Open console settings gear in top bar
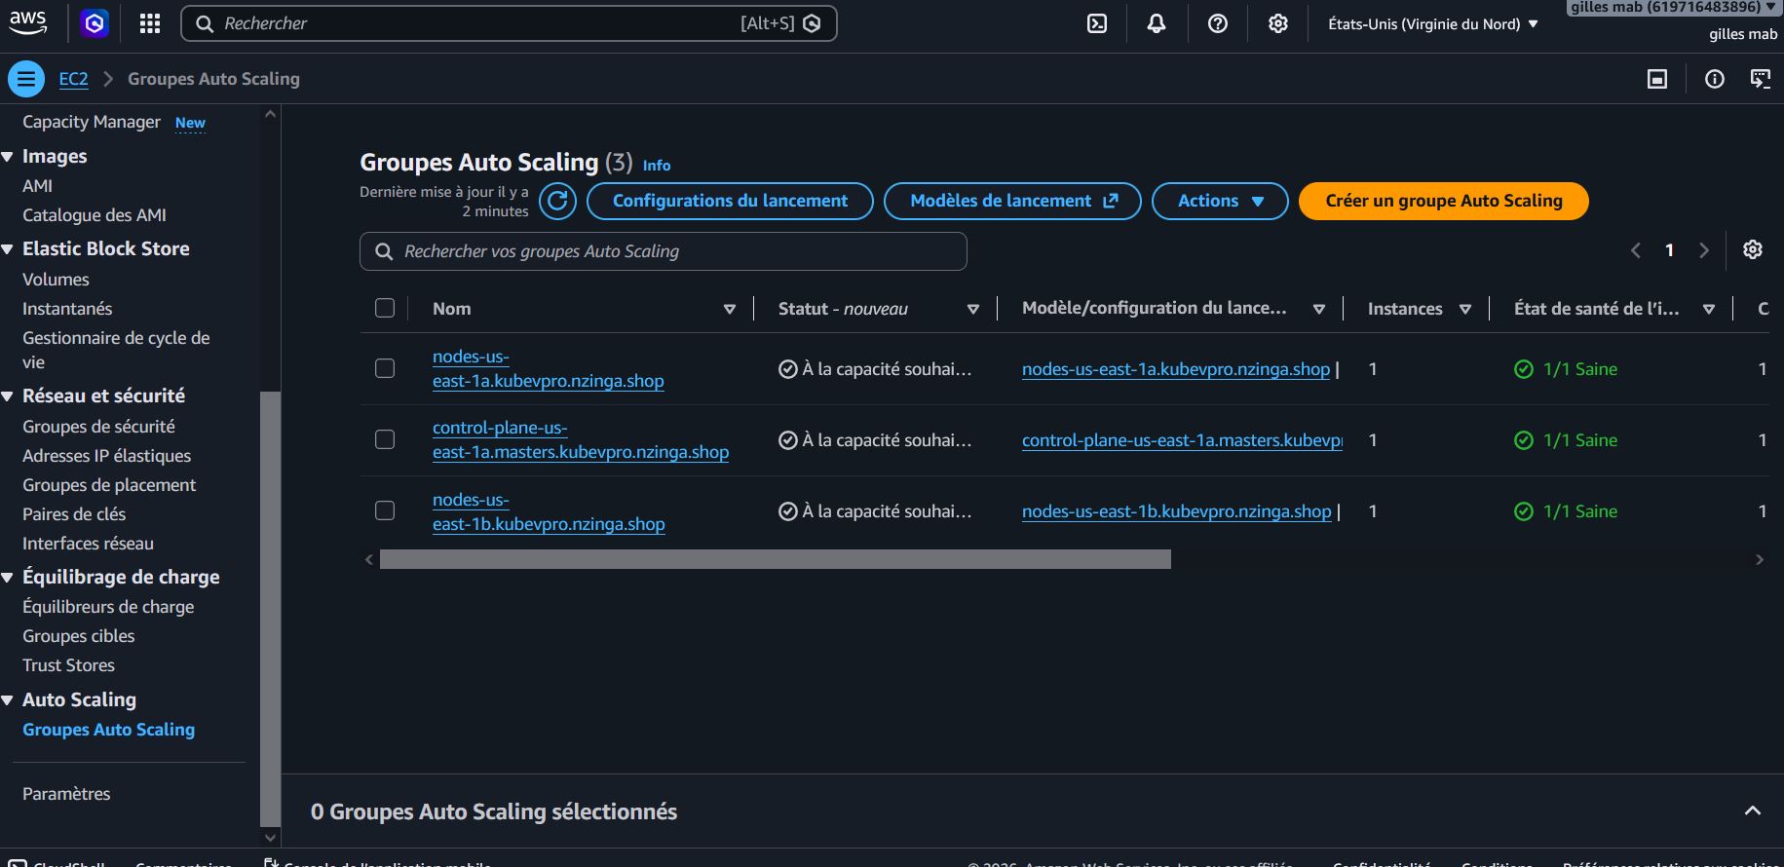 point(1278,23)
